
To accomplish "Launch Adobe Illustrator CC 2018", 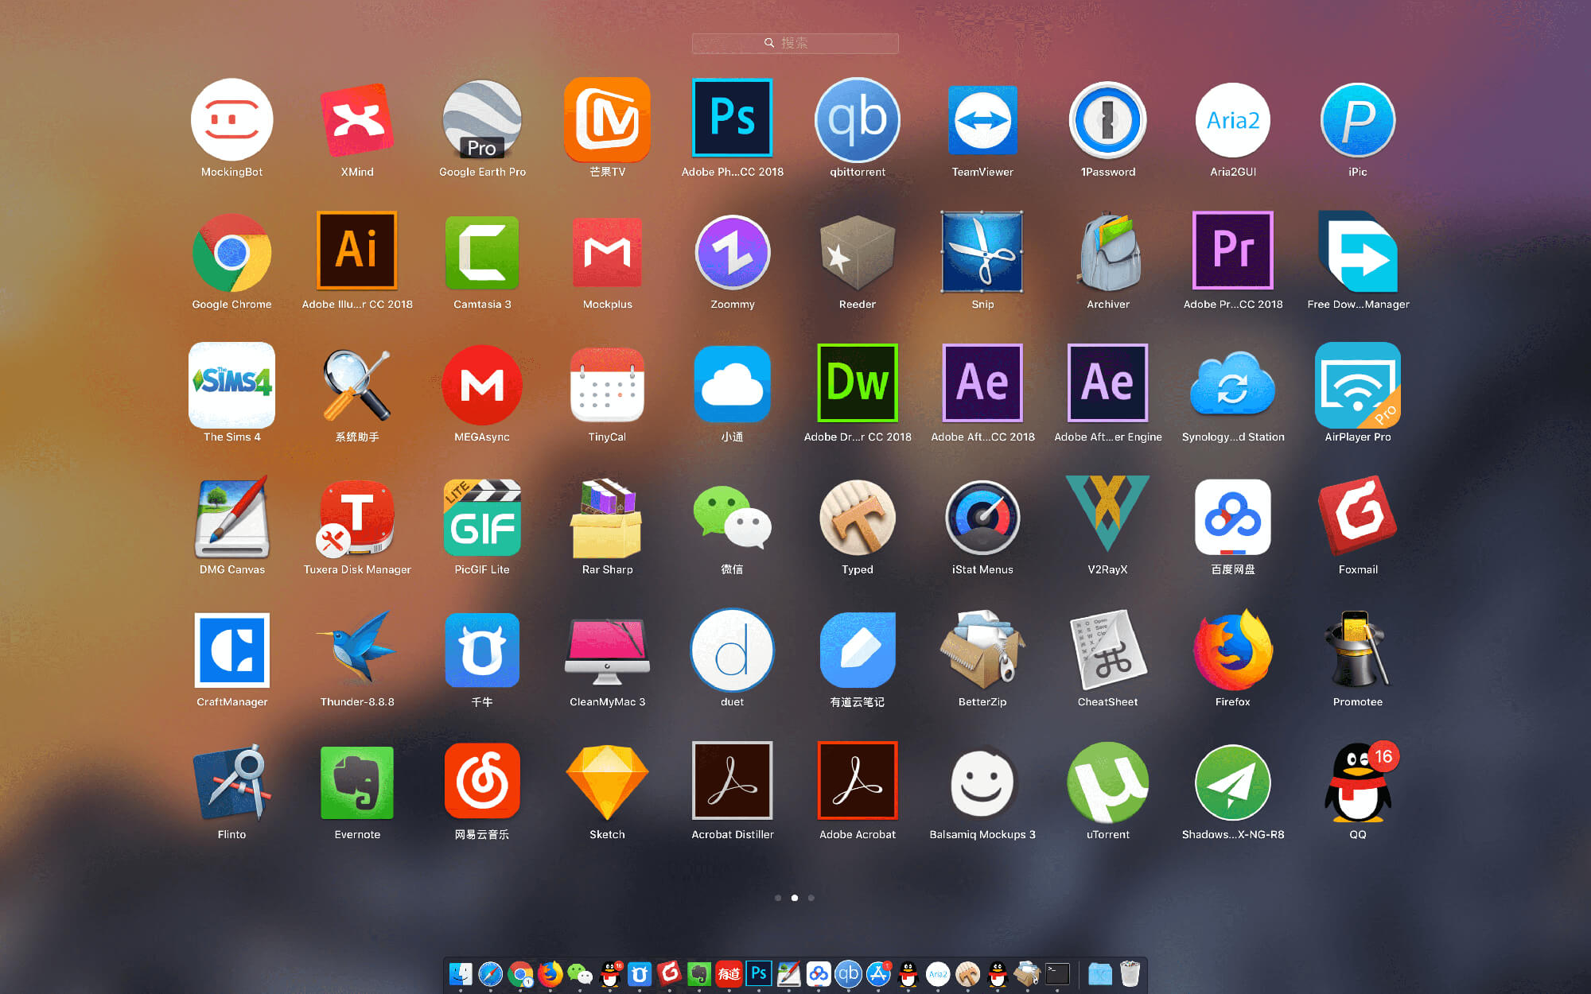I will 357,250.
